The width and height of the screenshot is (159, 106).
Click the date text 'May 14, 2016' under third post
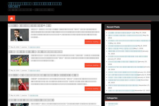pyautogui.click(x=15, y=96)
